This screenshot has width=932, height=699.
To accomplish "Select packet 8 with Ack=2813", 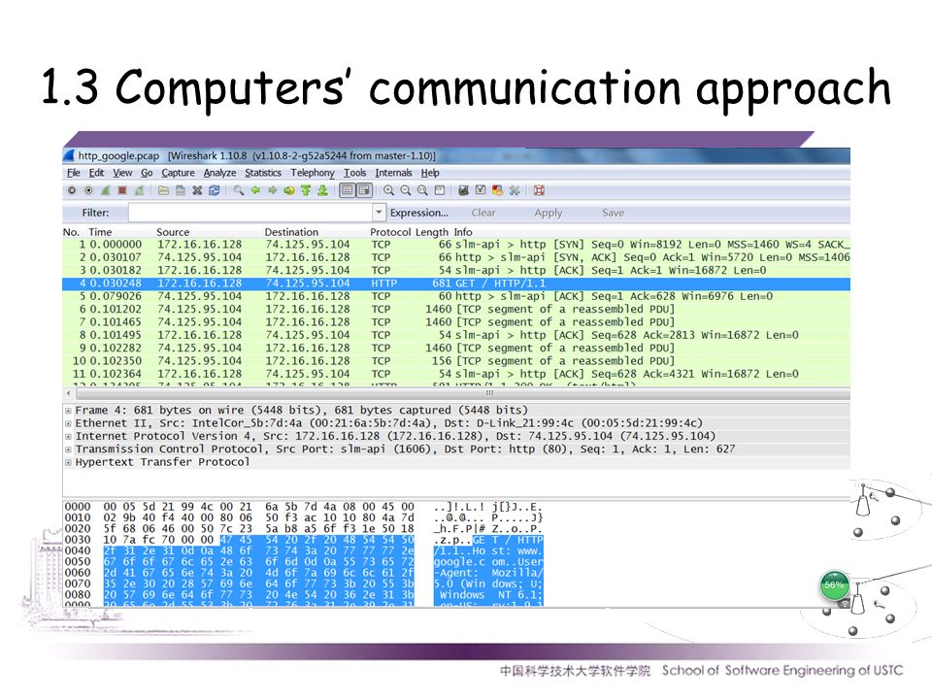I will (456, 335).
